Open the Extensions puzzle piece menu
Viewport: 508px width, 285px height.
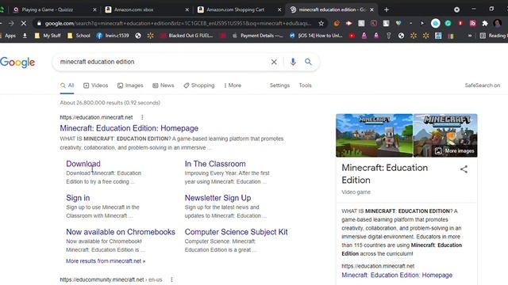(485, 23)
